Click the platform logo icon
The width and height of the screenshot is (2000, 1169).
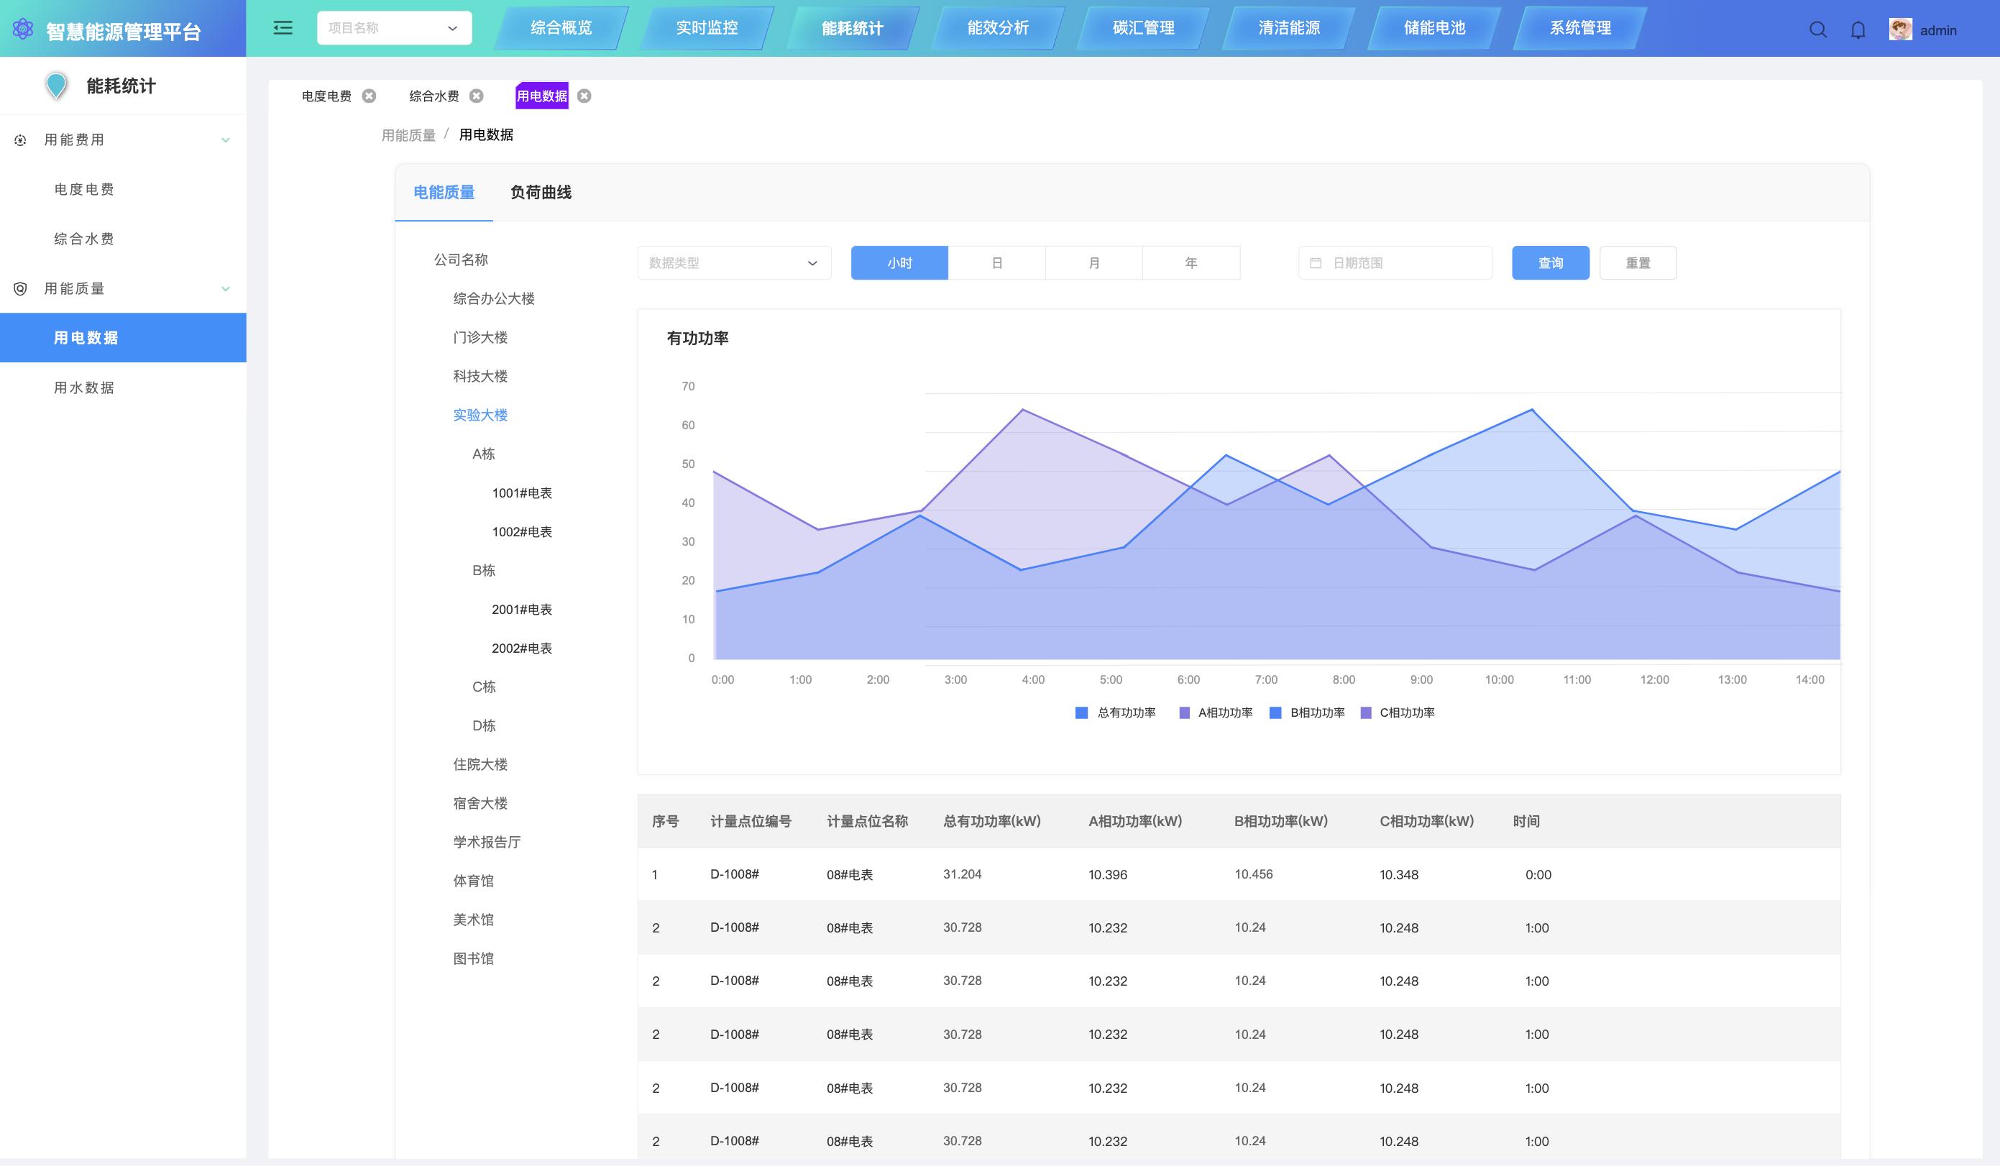tap(23, 29)
